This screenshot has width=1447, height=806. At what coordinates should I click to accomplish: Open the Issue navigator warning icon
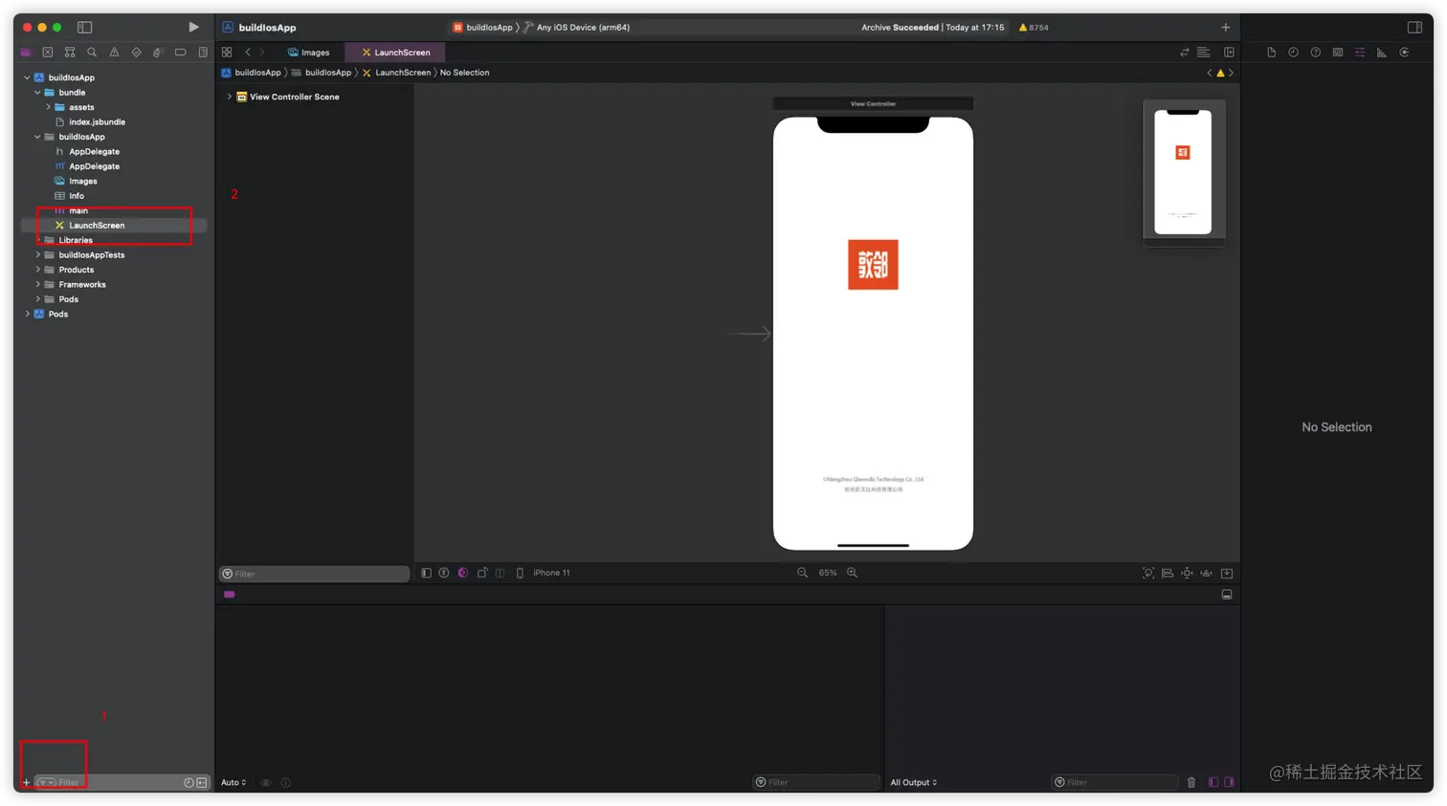click(114, 53)
